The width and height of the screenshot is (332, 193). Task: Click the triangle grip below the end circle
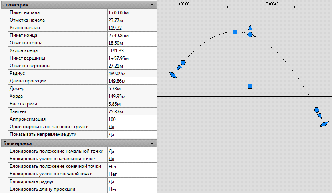319,116
